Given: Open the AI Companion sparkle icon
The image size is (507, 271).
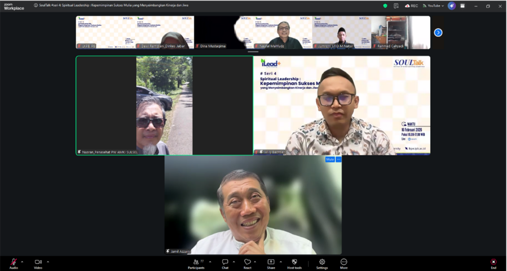Looking at the screenshot, I should (452, 6).
